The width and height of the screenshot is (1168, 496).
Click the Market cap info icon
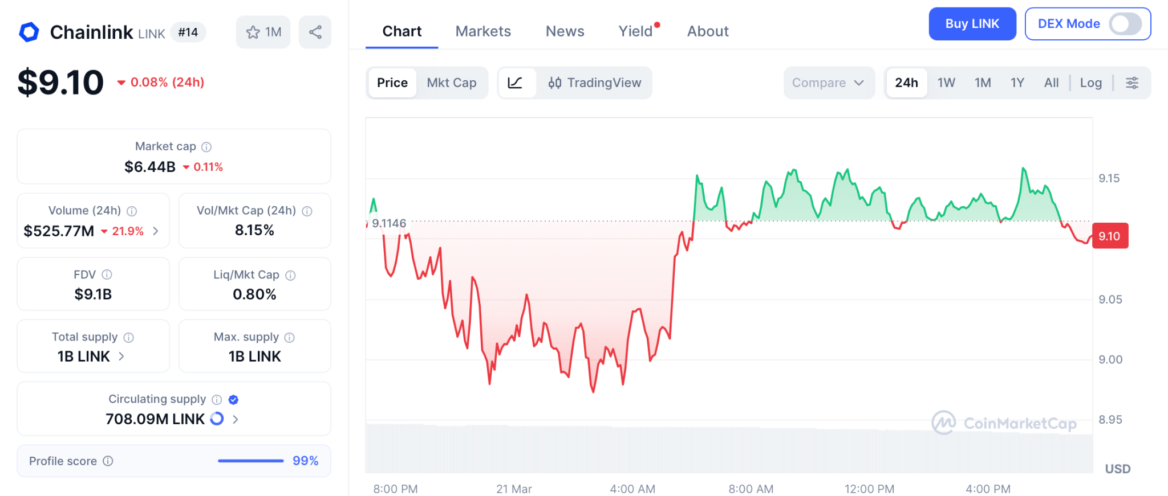click(x=207, y=147)
